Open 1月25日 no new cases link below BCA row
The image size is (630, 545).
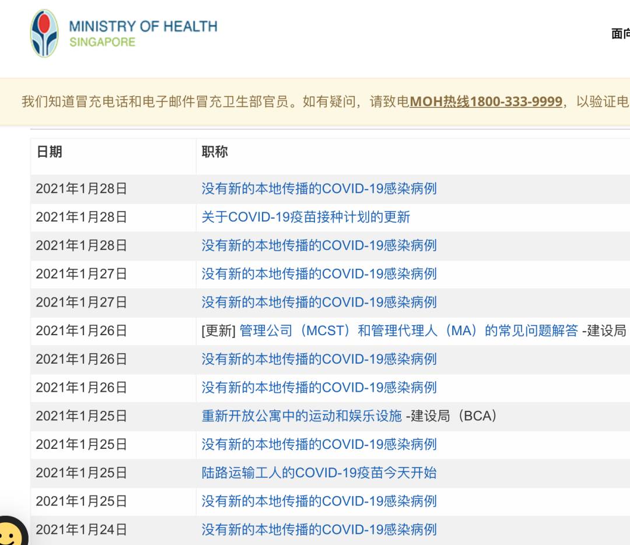point(318,444)
